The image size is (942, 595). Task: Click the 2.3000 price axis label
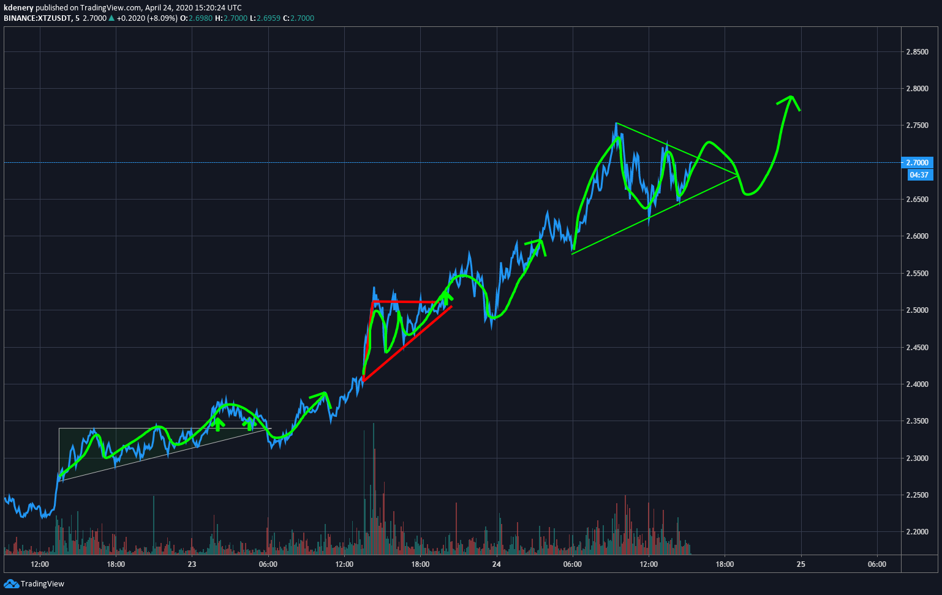[917, 458]
